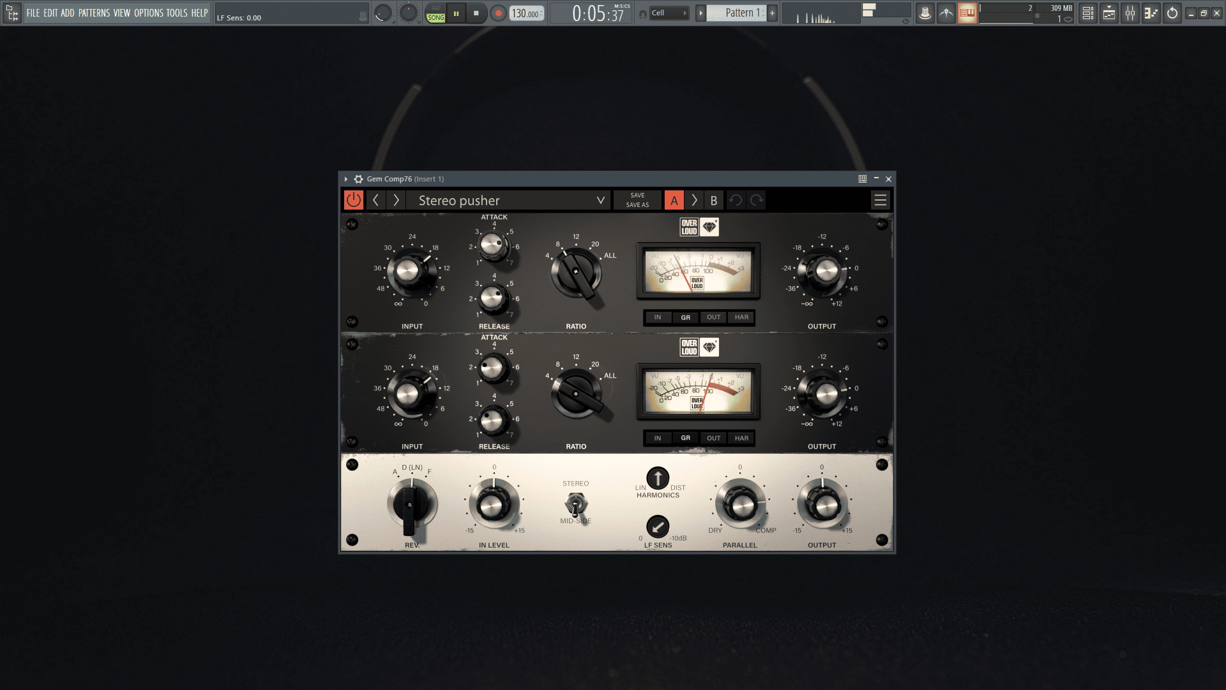Pause playback with the pause button
Screen dimensions: 1226x690
point(456,13)
